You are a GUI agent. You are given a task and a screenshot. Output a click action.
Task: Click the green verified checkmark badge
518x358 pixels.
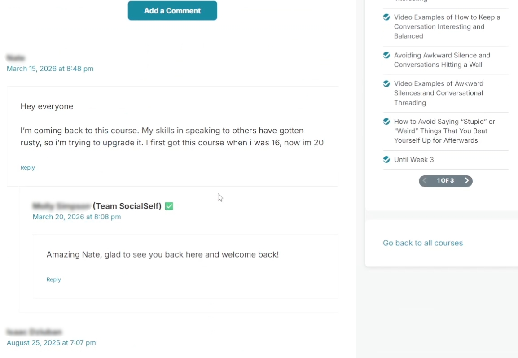tap(169, 206)
